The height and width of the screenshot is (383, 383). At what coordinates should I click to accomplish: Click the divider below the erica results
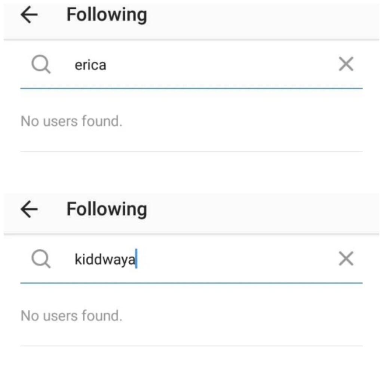[x=191, y=151]
